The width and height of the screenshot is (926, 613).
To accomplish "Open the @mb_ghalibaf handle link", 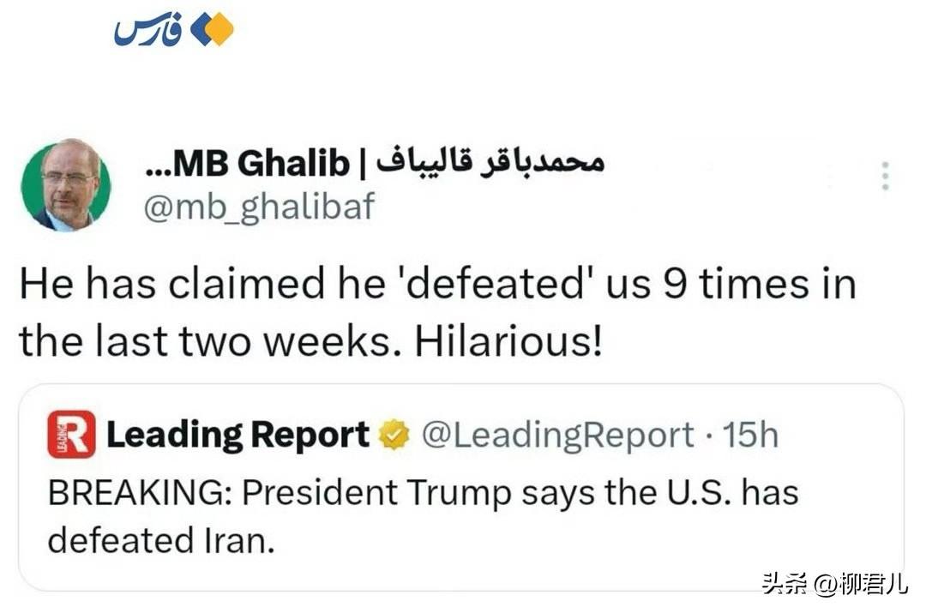I will click(x=258, y=207).
